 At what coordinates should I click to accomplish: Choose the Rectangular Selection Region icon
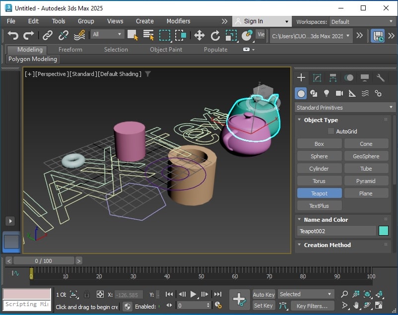click(x=165, y=35)
